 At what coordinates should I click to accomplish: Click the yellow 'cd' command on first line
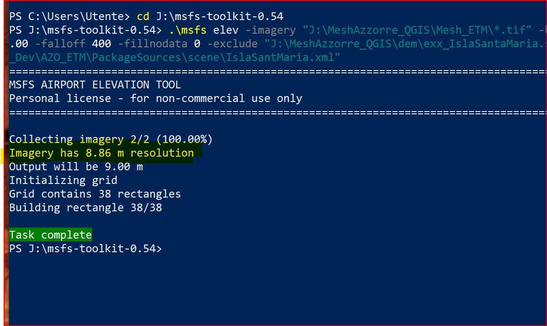(143, 17)
